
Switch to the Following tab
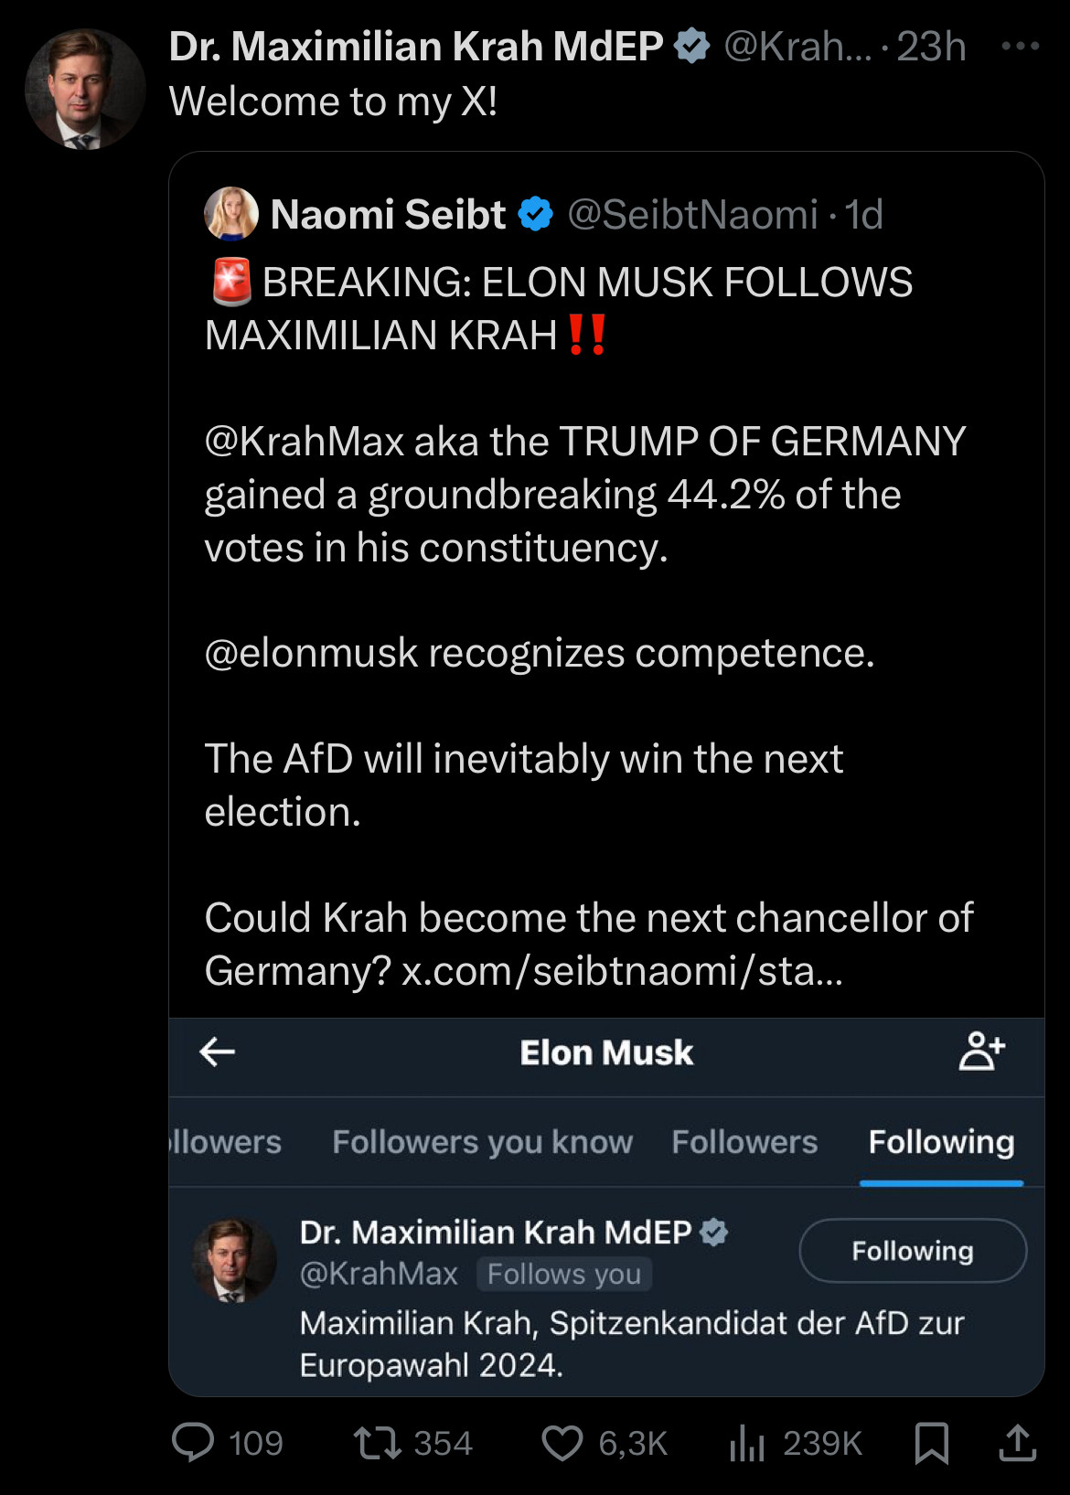pyautogui.click(x=941, y=1142)
